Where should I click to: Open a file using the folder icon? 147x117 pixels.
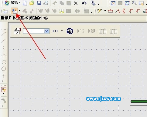[32, 3]
